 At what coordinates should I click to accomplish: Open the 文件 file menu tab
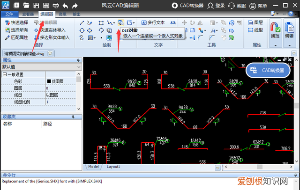point(9,14)
